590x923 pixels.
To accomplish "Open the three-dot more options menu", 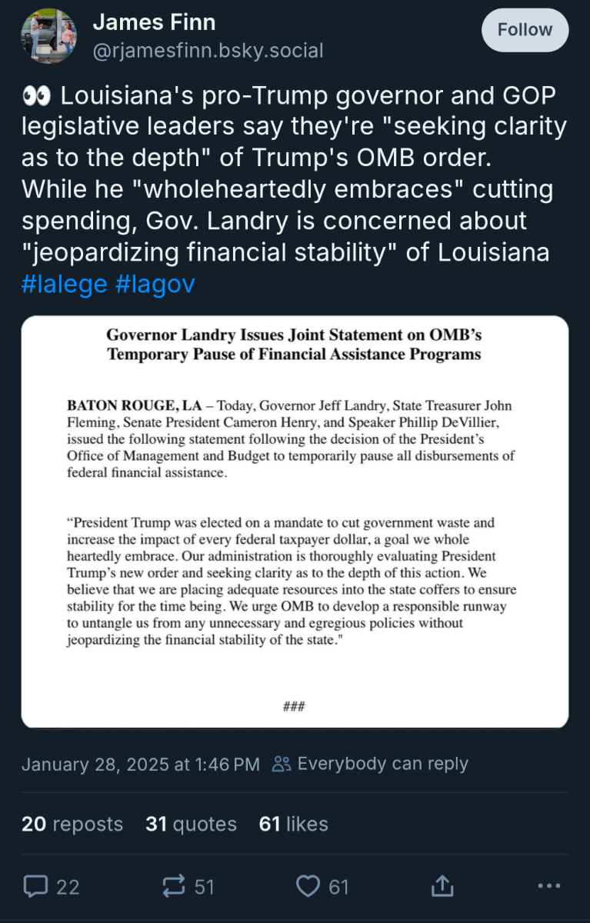I will 548,886.
